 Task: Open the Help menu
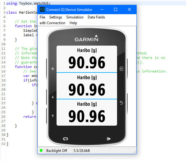click(x=73, y=23)
